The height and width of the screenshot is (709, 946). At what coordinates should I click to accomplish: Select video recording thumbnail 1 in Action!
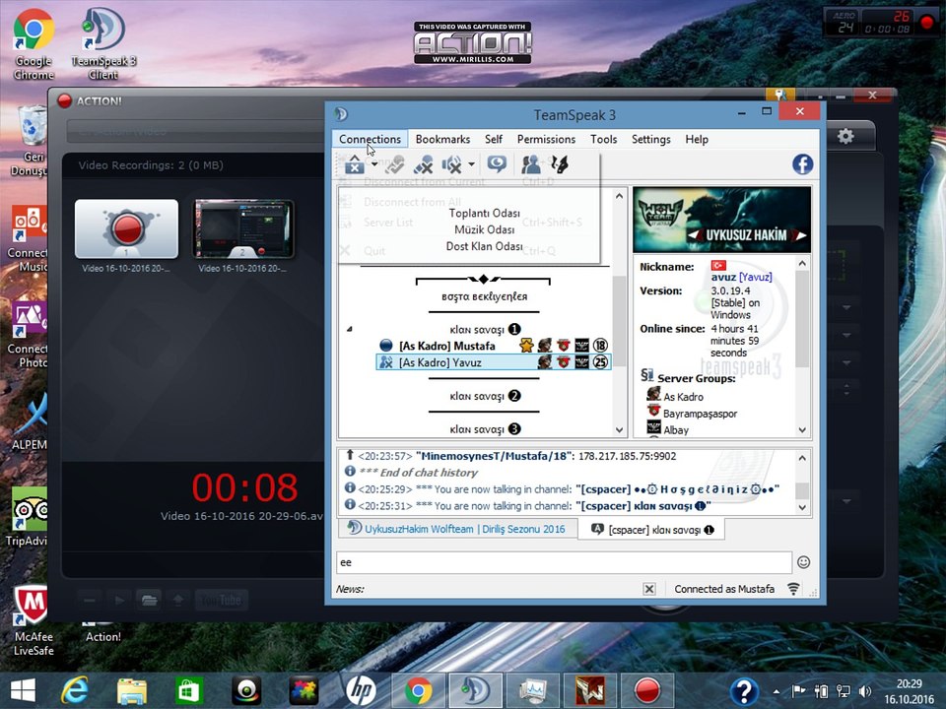click(x=127, y=229)
